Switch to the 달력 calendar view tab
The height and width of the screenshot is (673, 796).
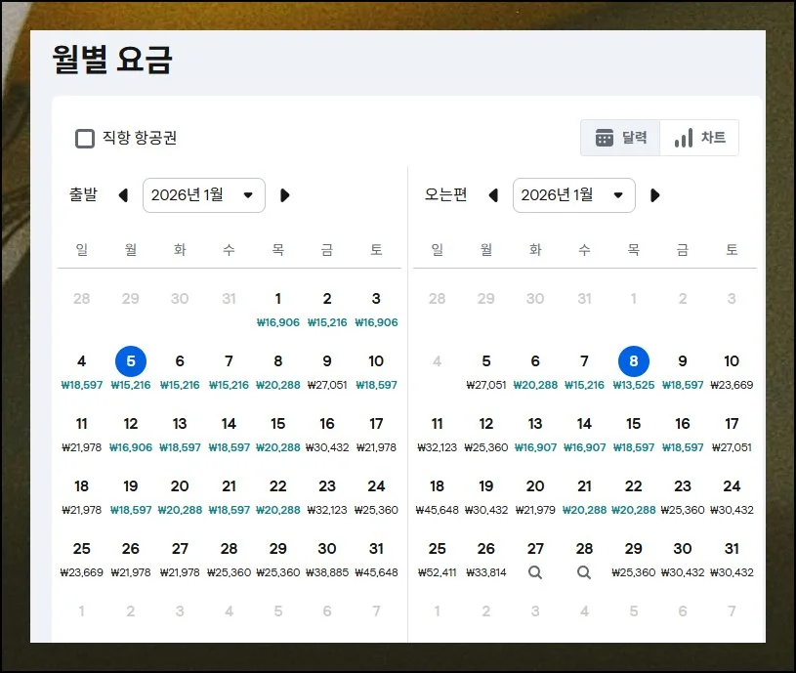pyautogui.click(x=620, y=138)
